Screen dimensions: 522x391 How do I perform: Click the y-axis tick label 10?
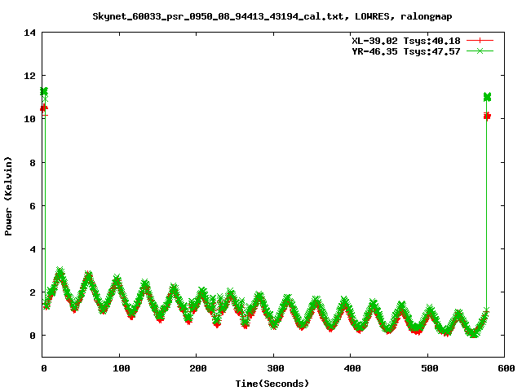(29, 119)
